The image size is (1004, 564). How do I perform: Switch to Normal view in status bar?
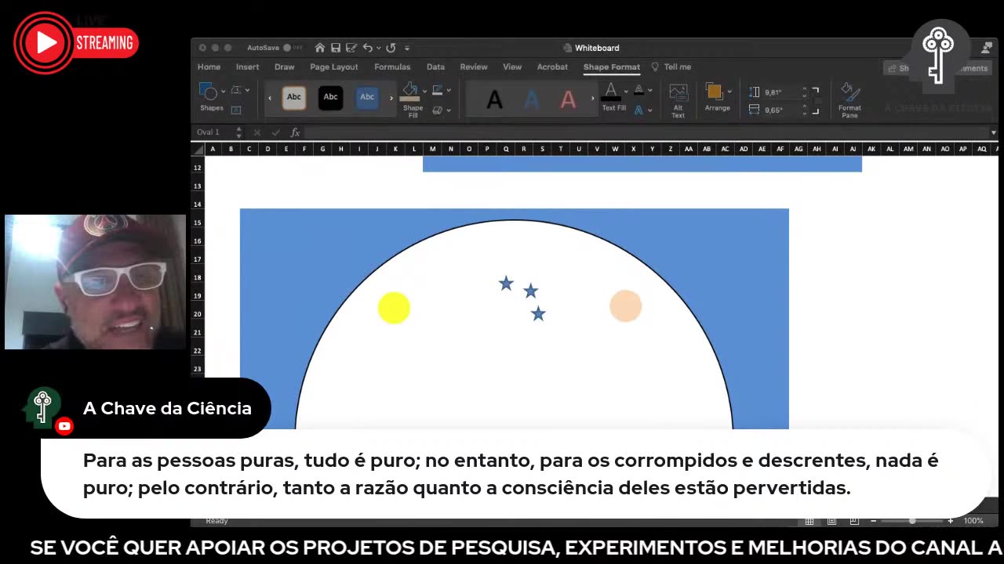pyautogui.click(x=809, y=521)
